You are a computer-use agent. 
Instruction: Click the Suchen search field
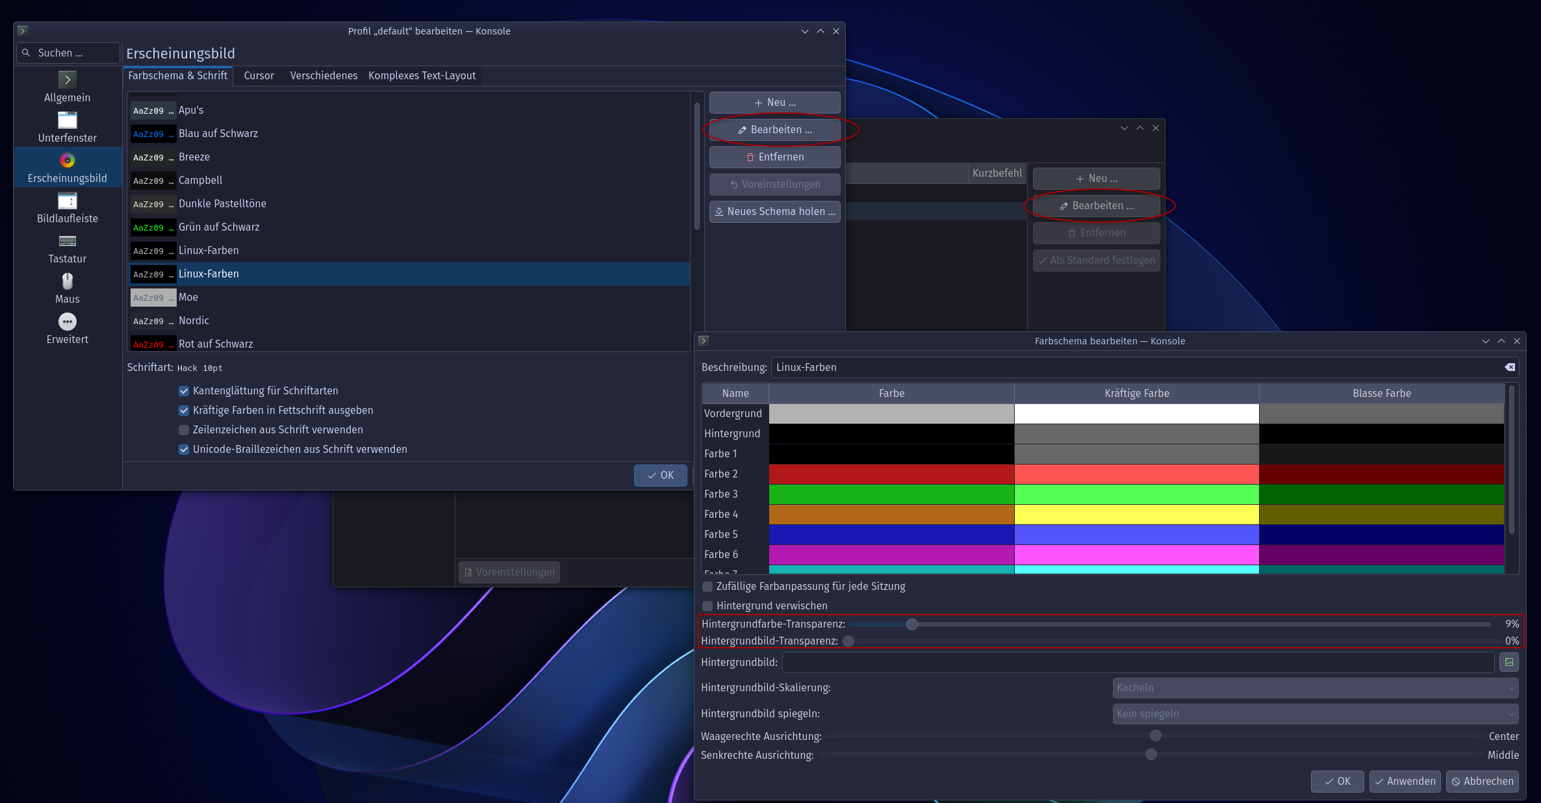pos(68,53)
